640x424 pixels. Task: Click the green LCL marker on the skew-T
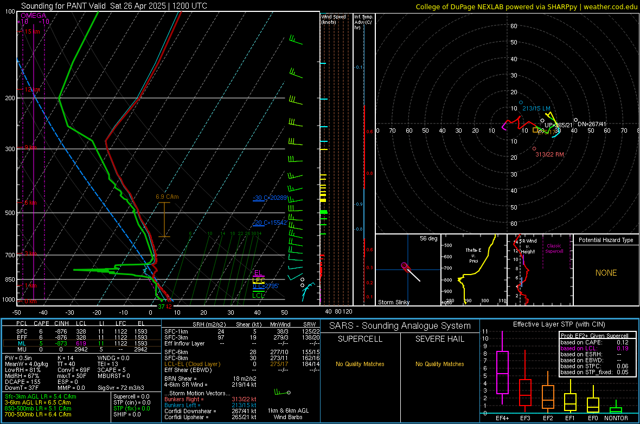(x=258, y=296)
